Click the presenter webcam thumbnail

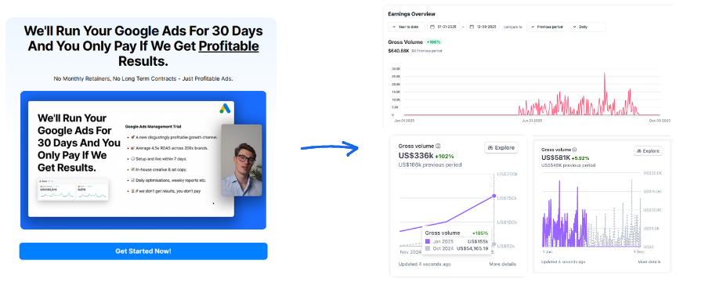[241, 160]
